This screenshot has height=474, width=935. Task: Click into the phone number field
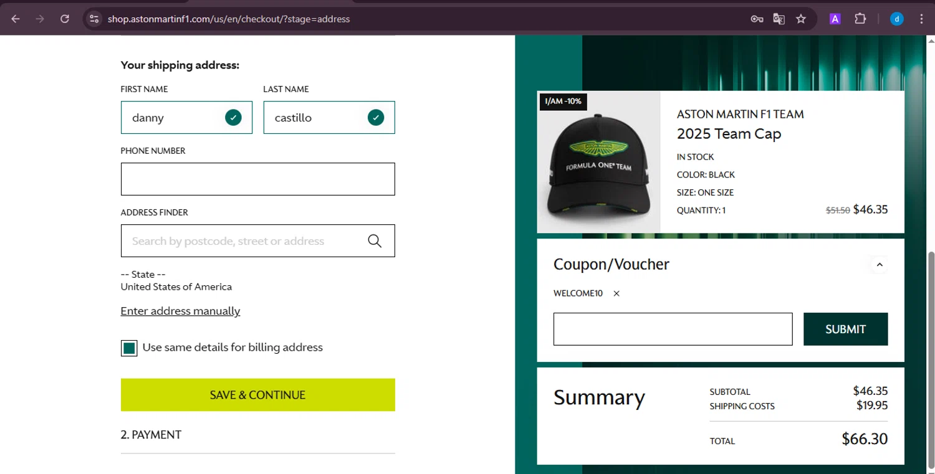pyautogui.click(x=258, y=179)
